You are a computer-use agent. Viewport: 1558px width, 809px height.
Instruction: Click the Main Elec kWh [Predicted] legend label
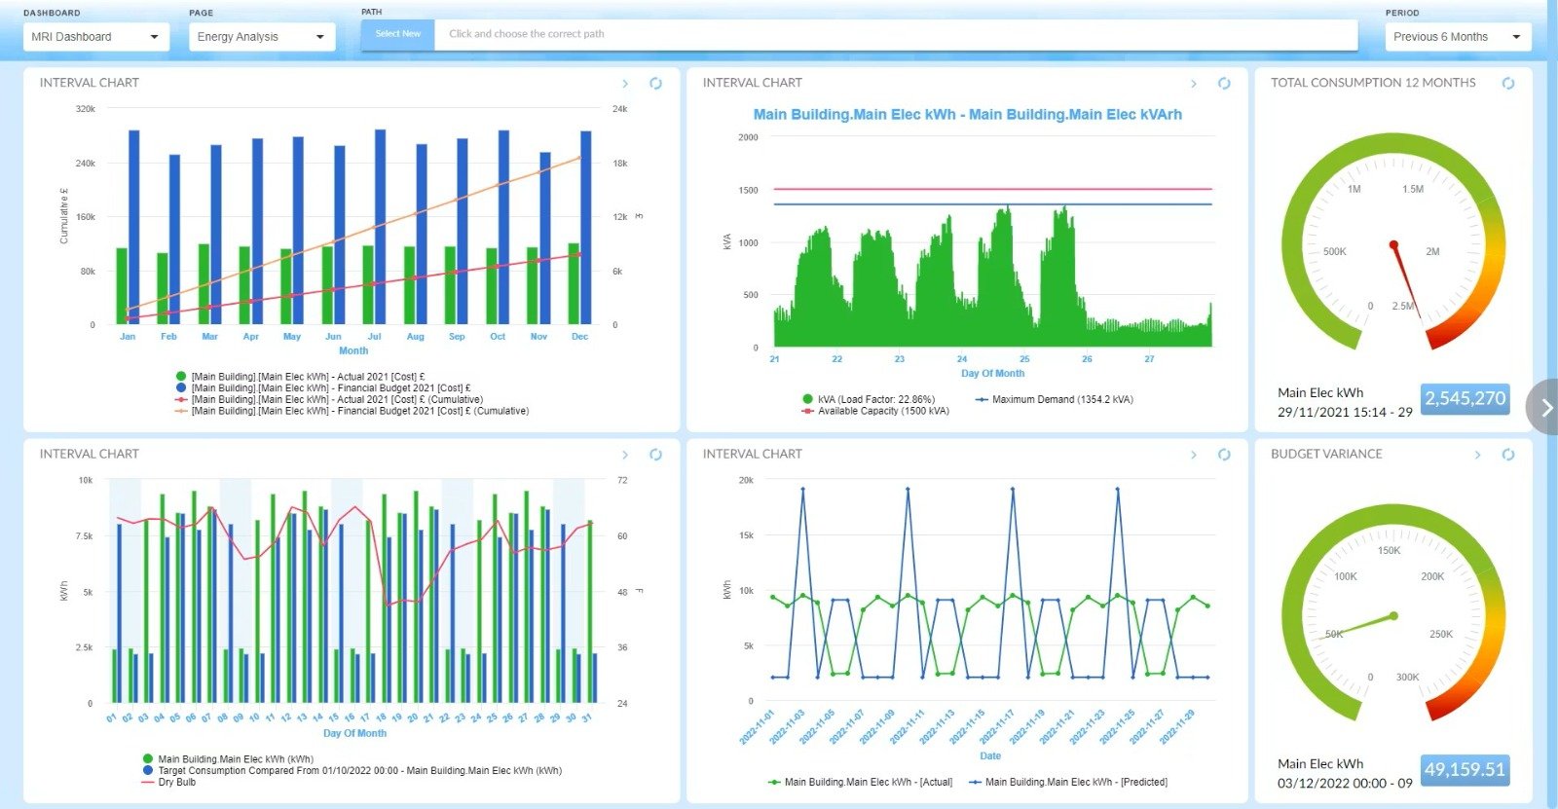point(1075,782)
